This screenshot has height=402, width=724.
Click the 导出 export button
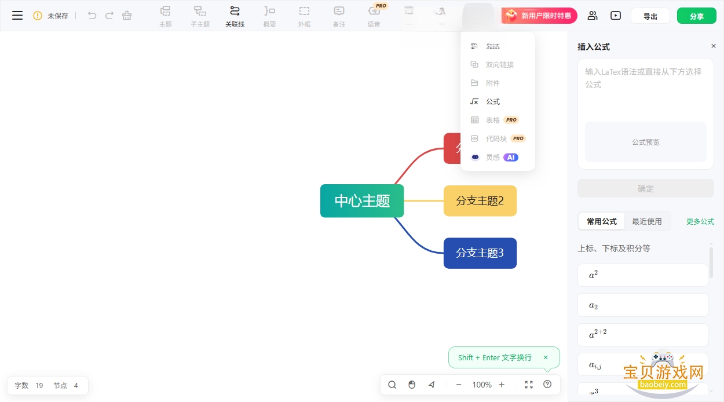coord(650,16)
